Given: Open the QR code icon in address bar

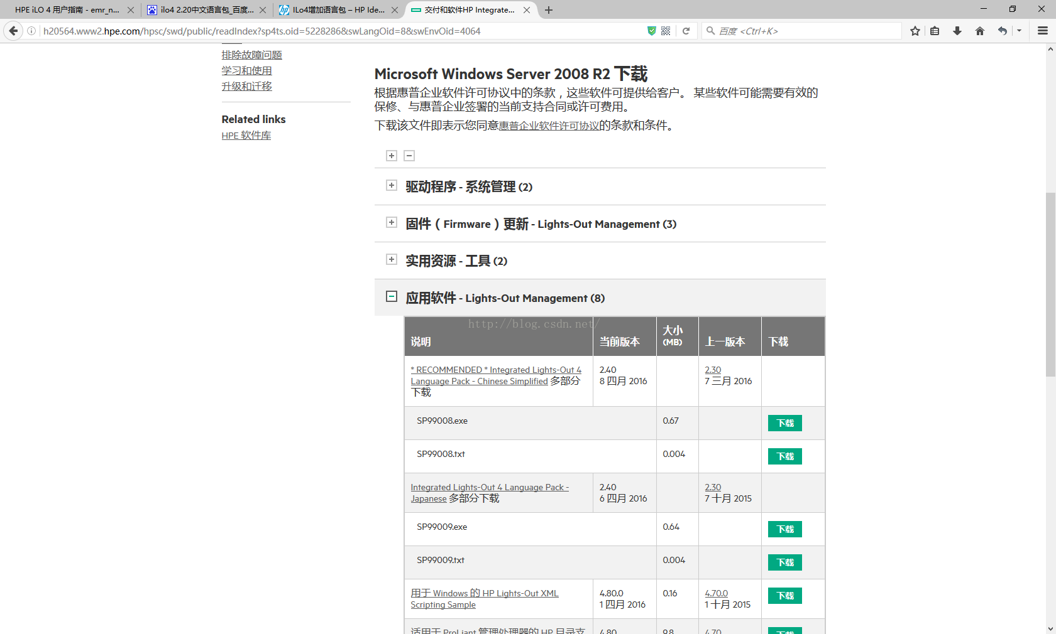Looking at the screenshot, I should (x=666, y=31).
